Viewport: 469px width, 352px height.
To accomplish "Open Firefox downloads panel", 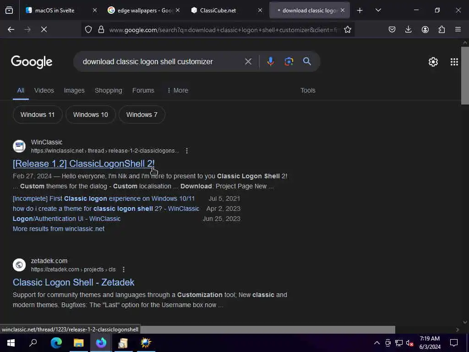I will (408, 29).
